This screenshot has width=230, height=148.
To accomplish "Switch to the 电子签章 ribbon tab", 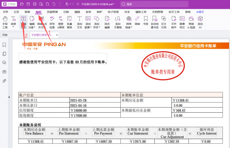I will tap(113, 12).
